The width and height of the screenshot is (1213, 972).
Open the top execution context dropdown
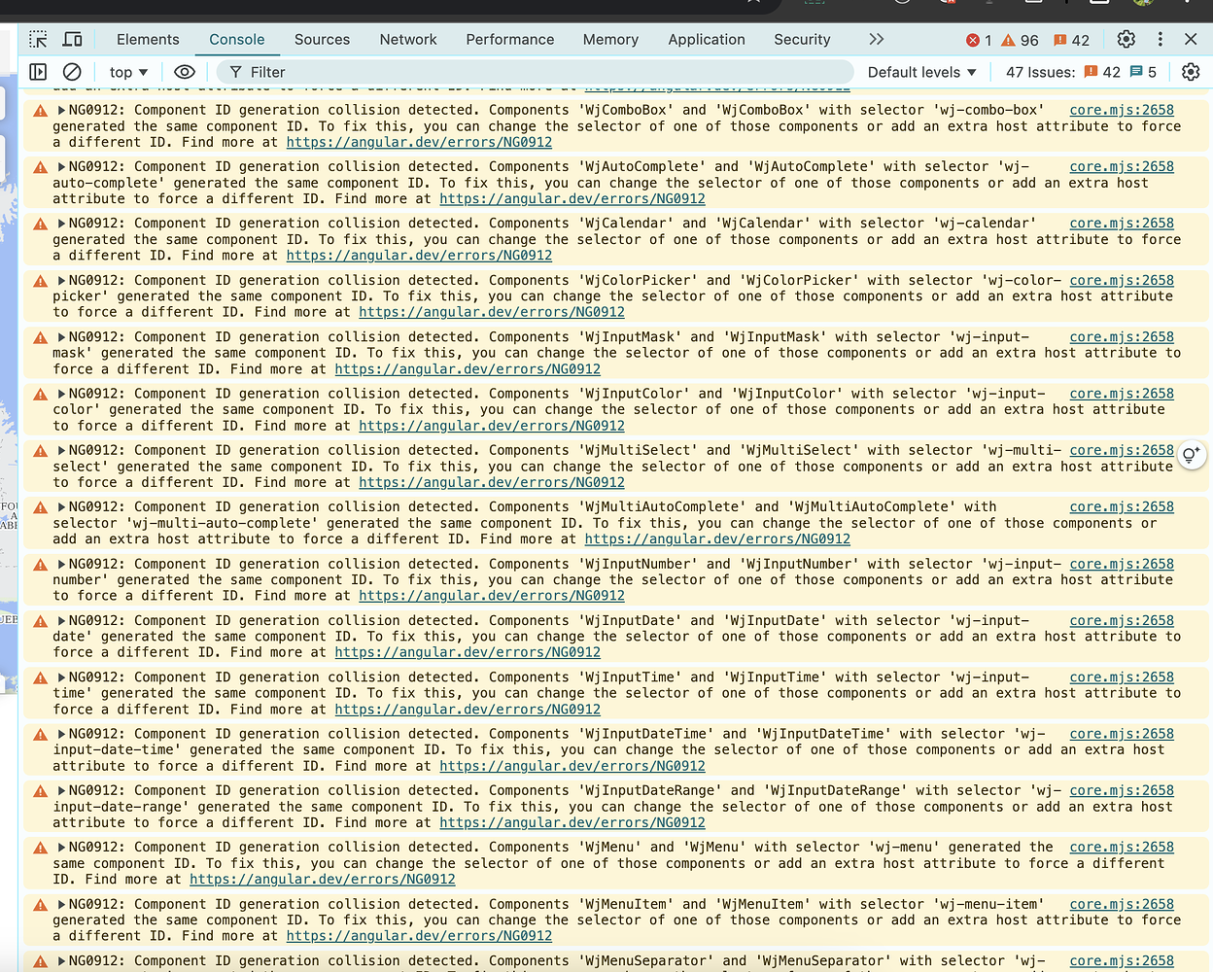[x=126, y=72]
